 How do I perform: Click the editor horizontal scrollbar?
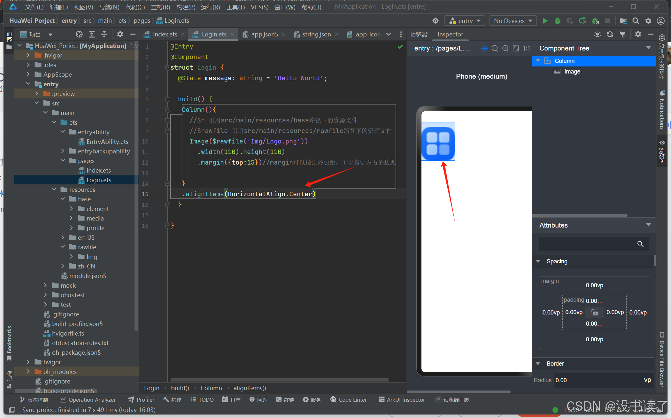pos(280,380)
